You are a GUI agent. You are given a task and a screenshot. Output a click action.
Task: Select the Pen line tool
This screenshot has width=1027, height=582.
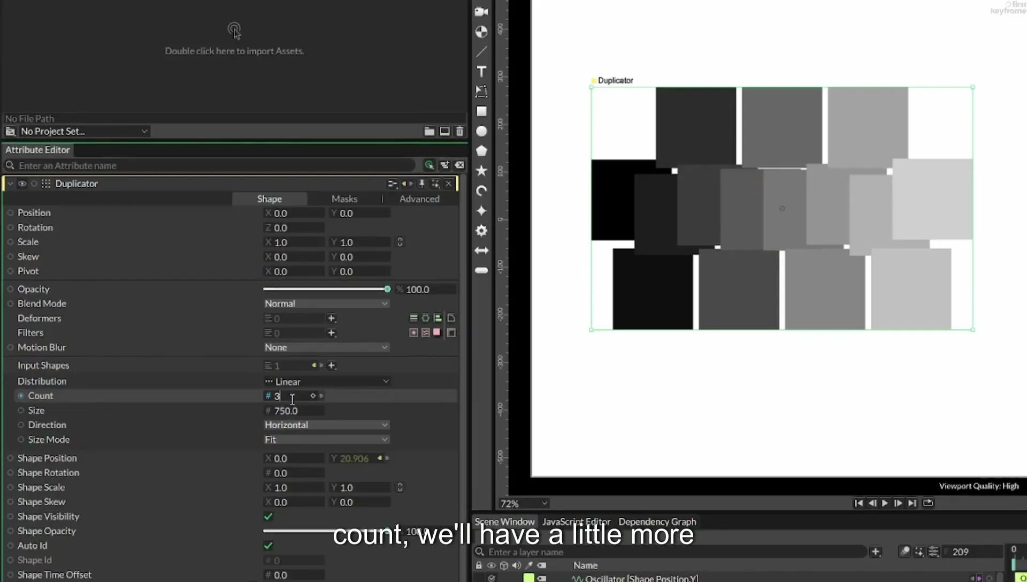(x=481, y=52)
